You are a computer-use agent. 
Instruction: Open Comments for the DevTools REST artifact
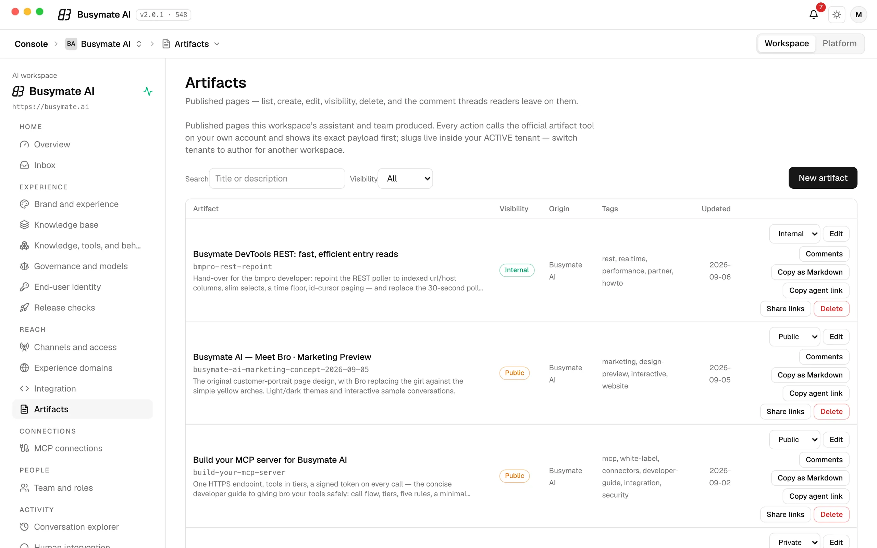click(x=824, y=254)
